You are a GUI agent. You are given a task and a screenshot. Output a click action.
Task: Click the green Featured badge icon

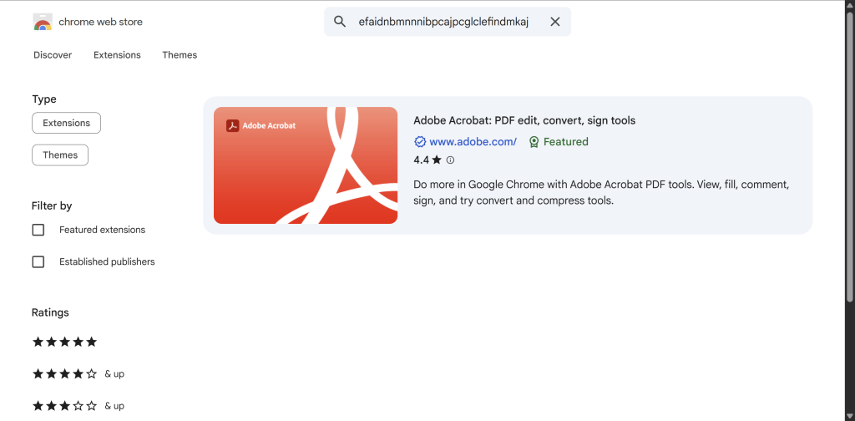(x=534, y=142)
